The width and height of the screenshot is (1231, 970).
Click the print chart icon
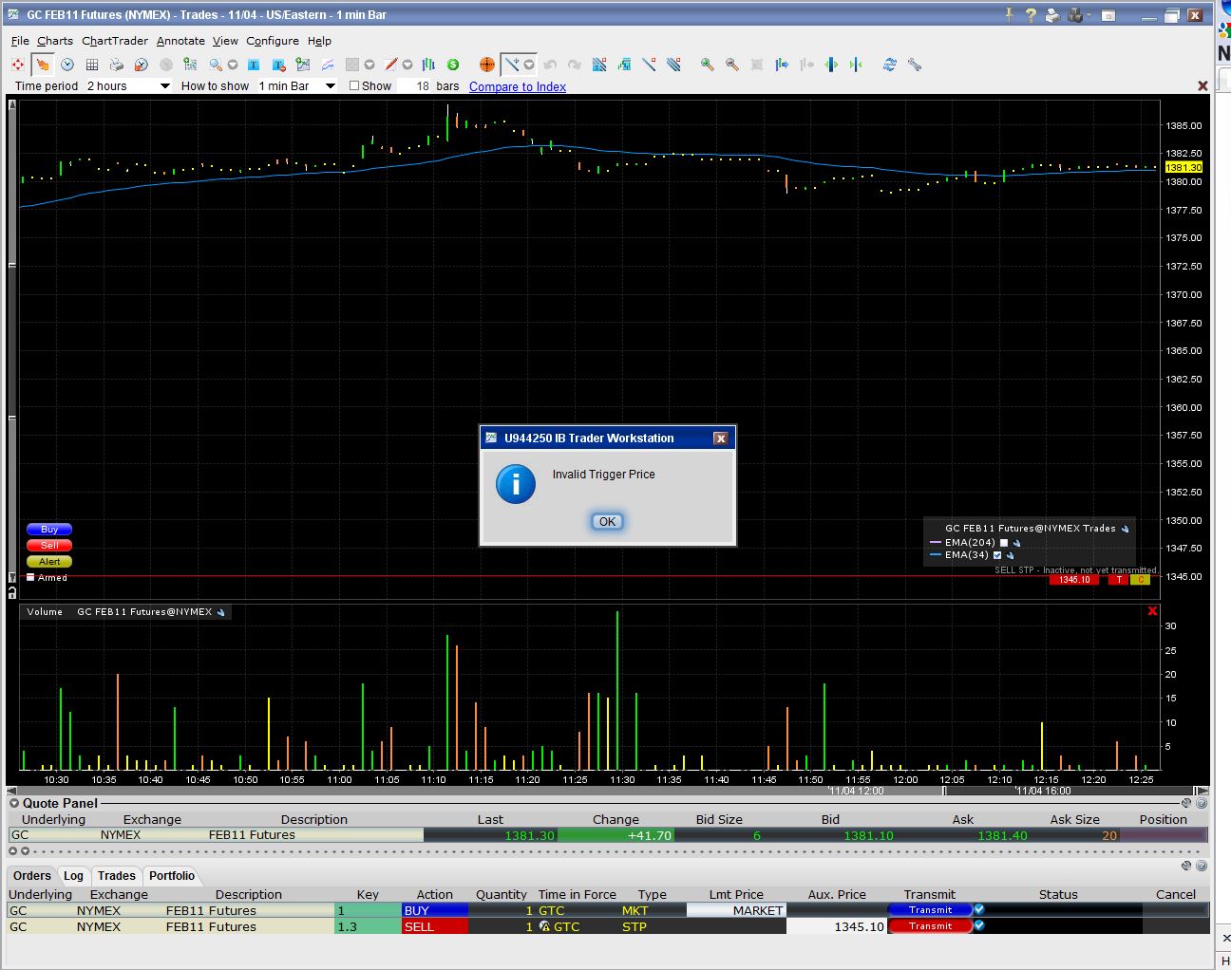116,65
